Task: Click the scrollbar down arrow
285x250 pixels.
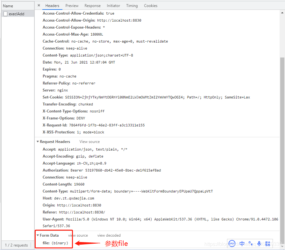Action: click(282, 246)
